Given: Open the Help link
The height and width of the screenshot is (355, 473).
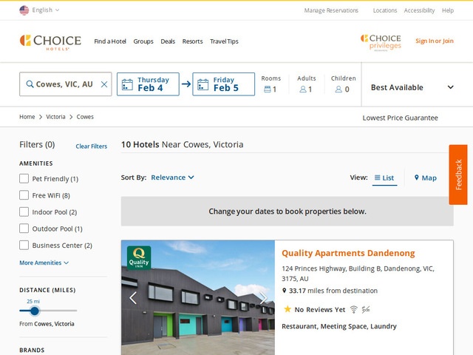Looking at the screenshot, I should tap(448, 10).
